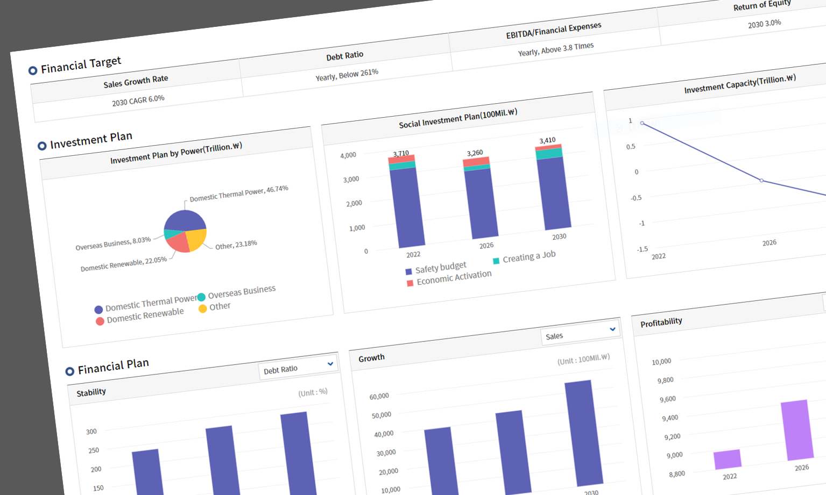Click the '(Unit : 100Mil.₩)' label
826x495 pixels.
click(584, 360)
